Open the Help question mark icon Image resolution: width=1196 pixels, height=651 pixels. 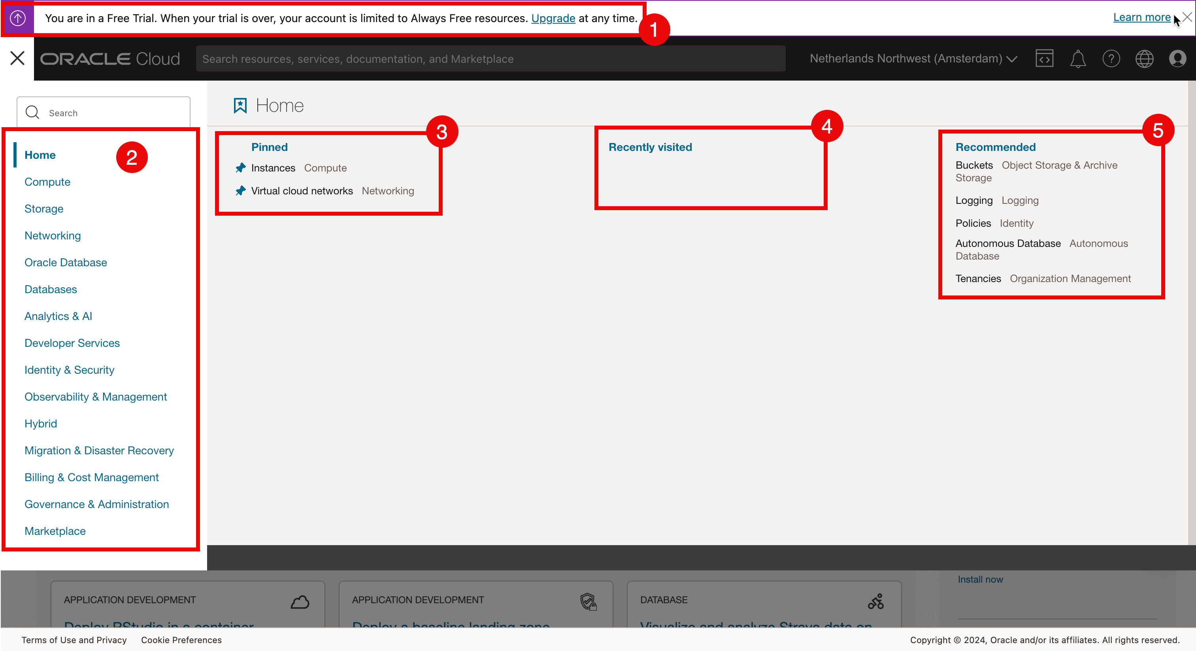pos(1111,59)
